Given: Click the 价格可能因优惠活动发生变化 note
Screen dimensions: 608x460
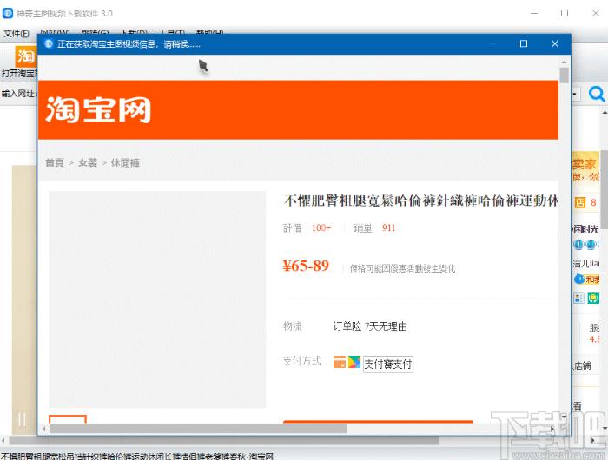Looking at the screenshot, I should (x=402, y=268).
